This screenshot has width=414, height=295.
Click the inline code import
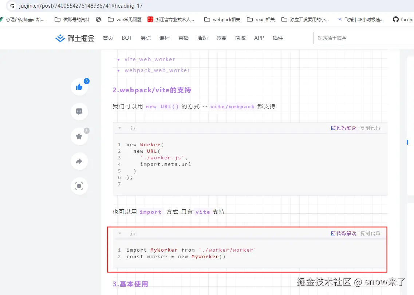(x=150, y=212)
